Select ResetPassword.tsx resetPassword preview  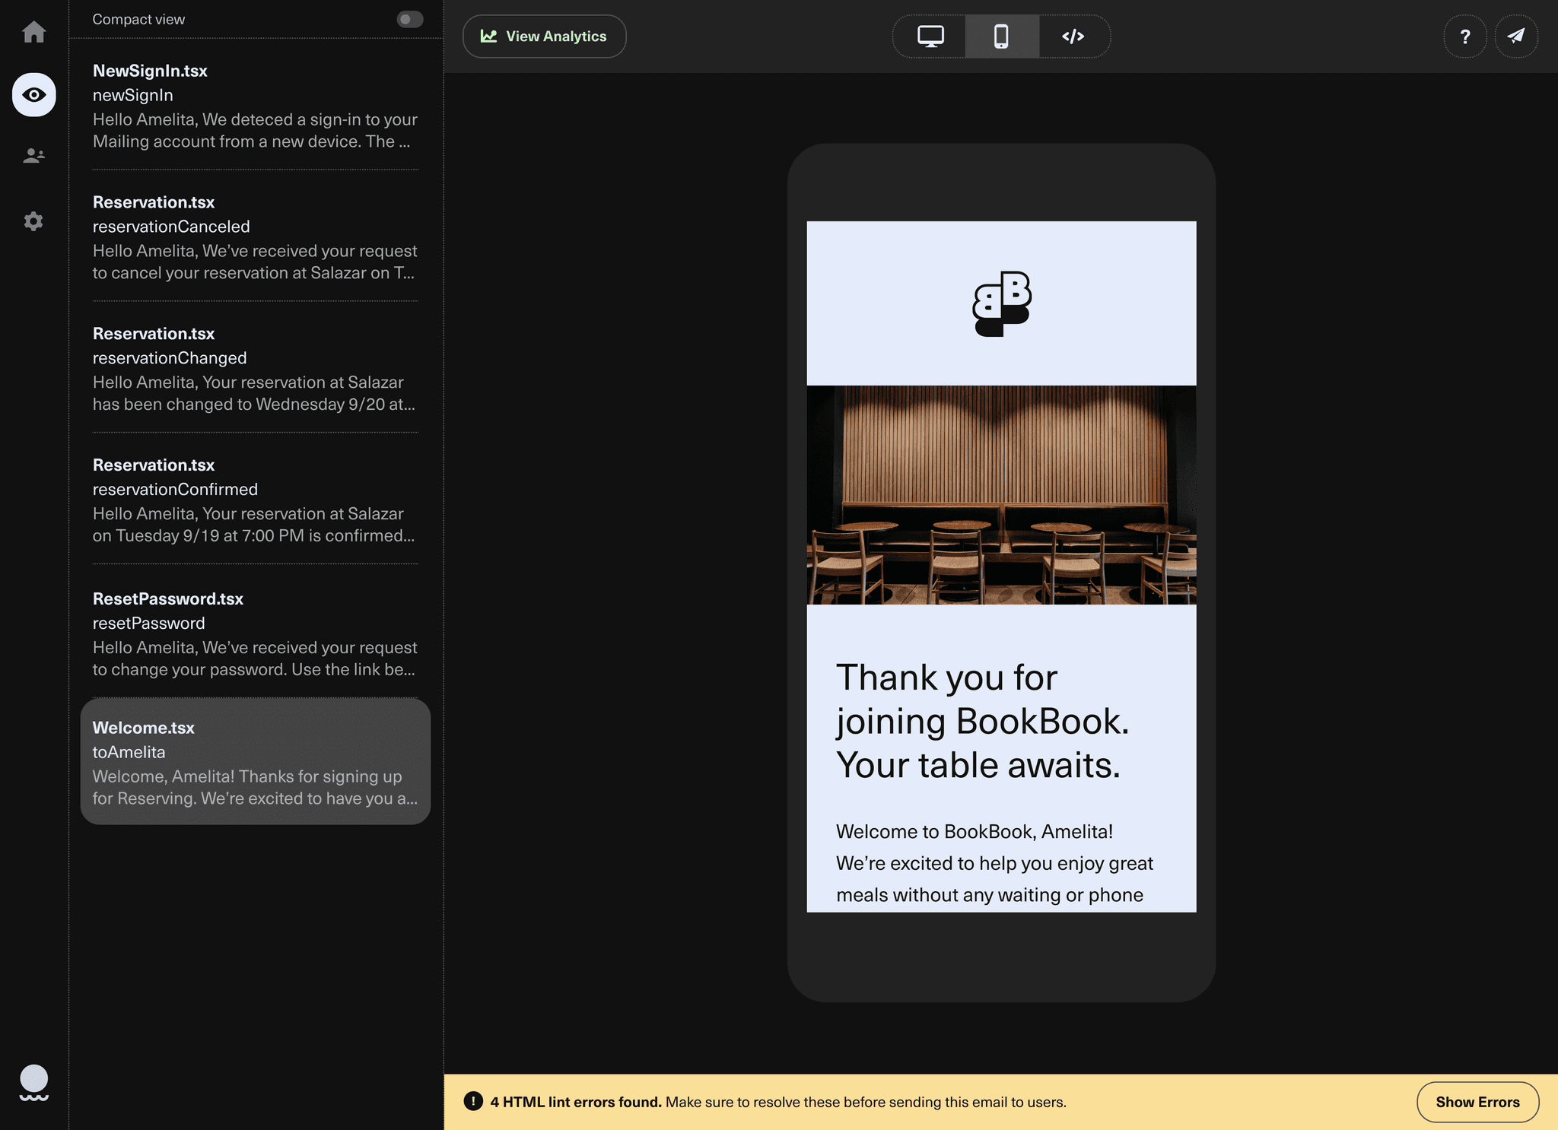coord(255,633)
